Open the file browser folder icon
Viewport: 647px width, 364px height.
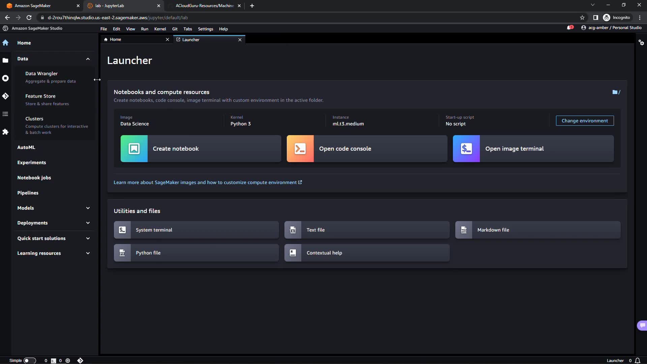5,60
